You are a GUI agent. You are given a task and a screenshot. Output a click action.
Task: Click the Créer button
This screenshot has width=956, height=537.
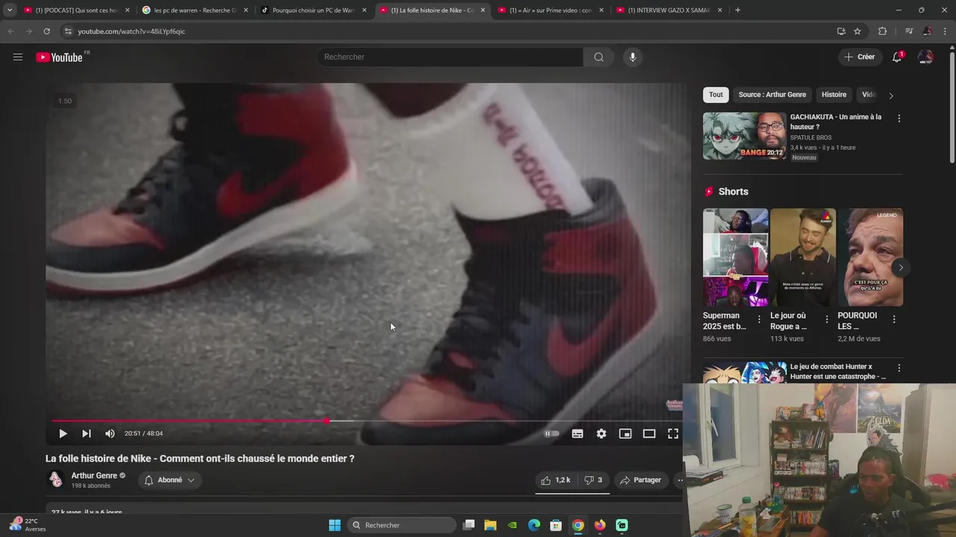pyautogui.click(x=859, y=57)
